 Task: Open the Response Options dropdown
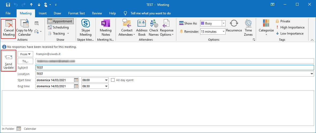(x=167, y=28)
